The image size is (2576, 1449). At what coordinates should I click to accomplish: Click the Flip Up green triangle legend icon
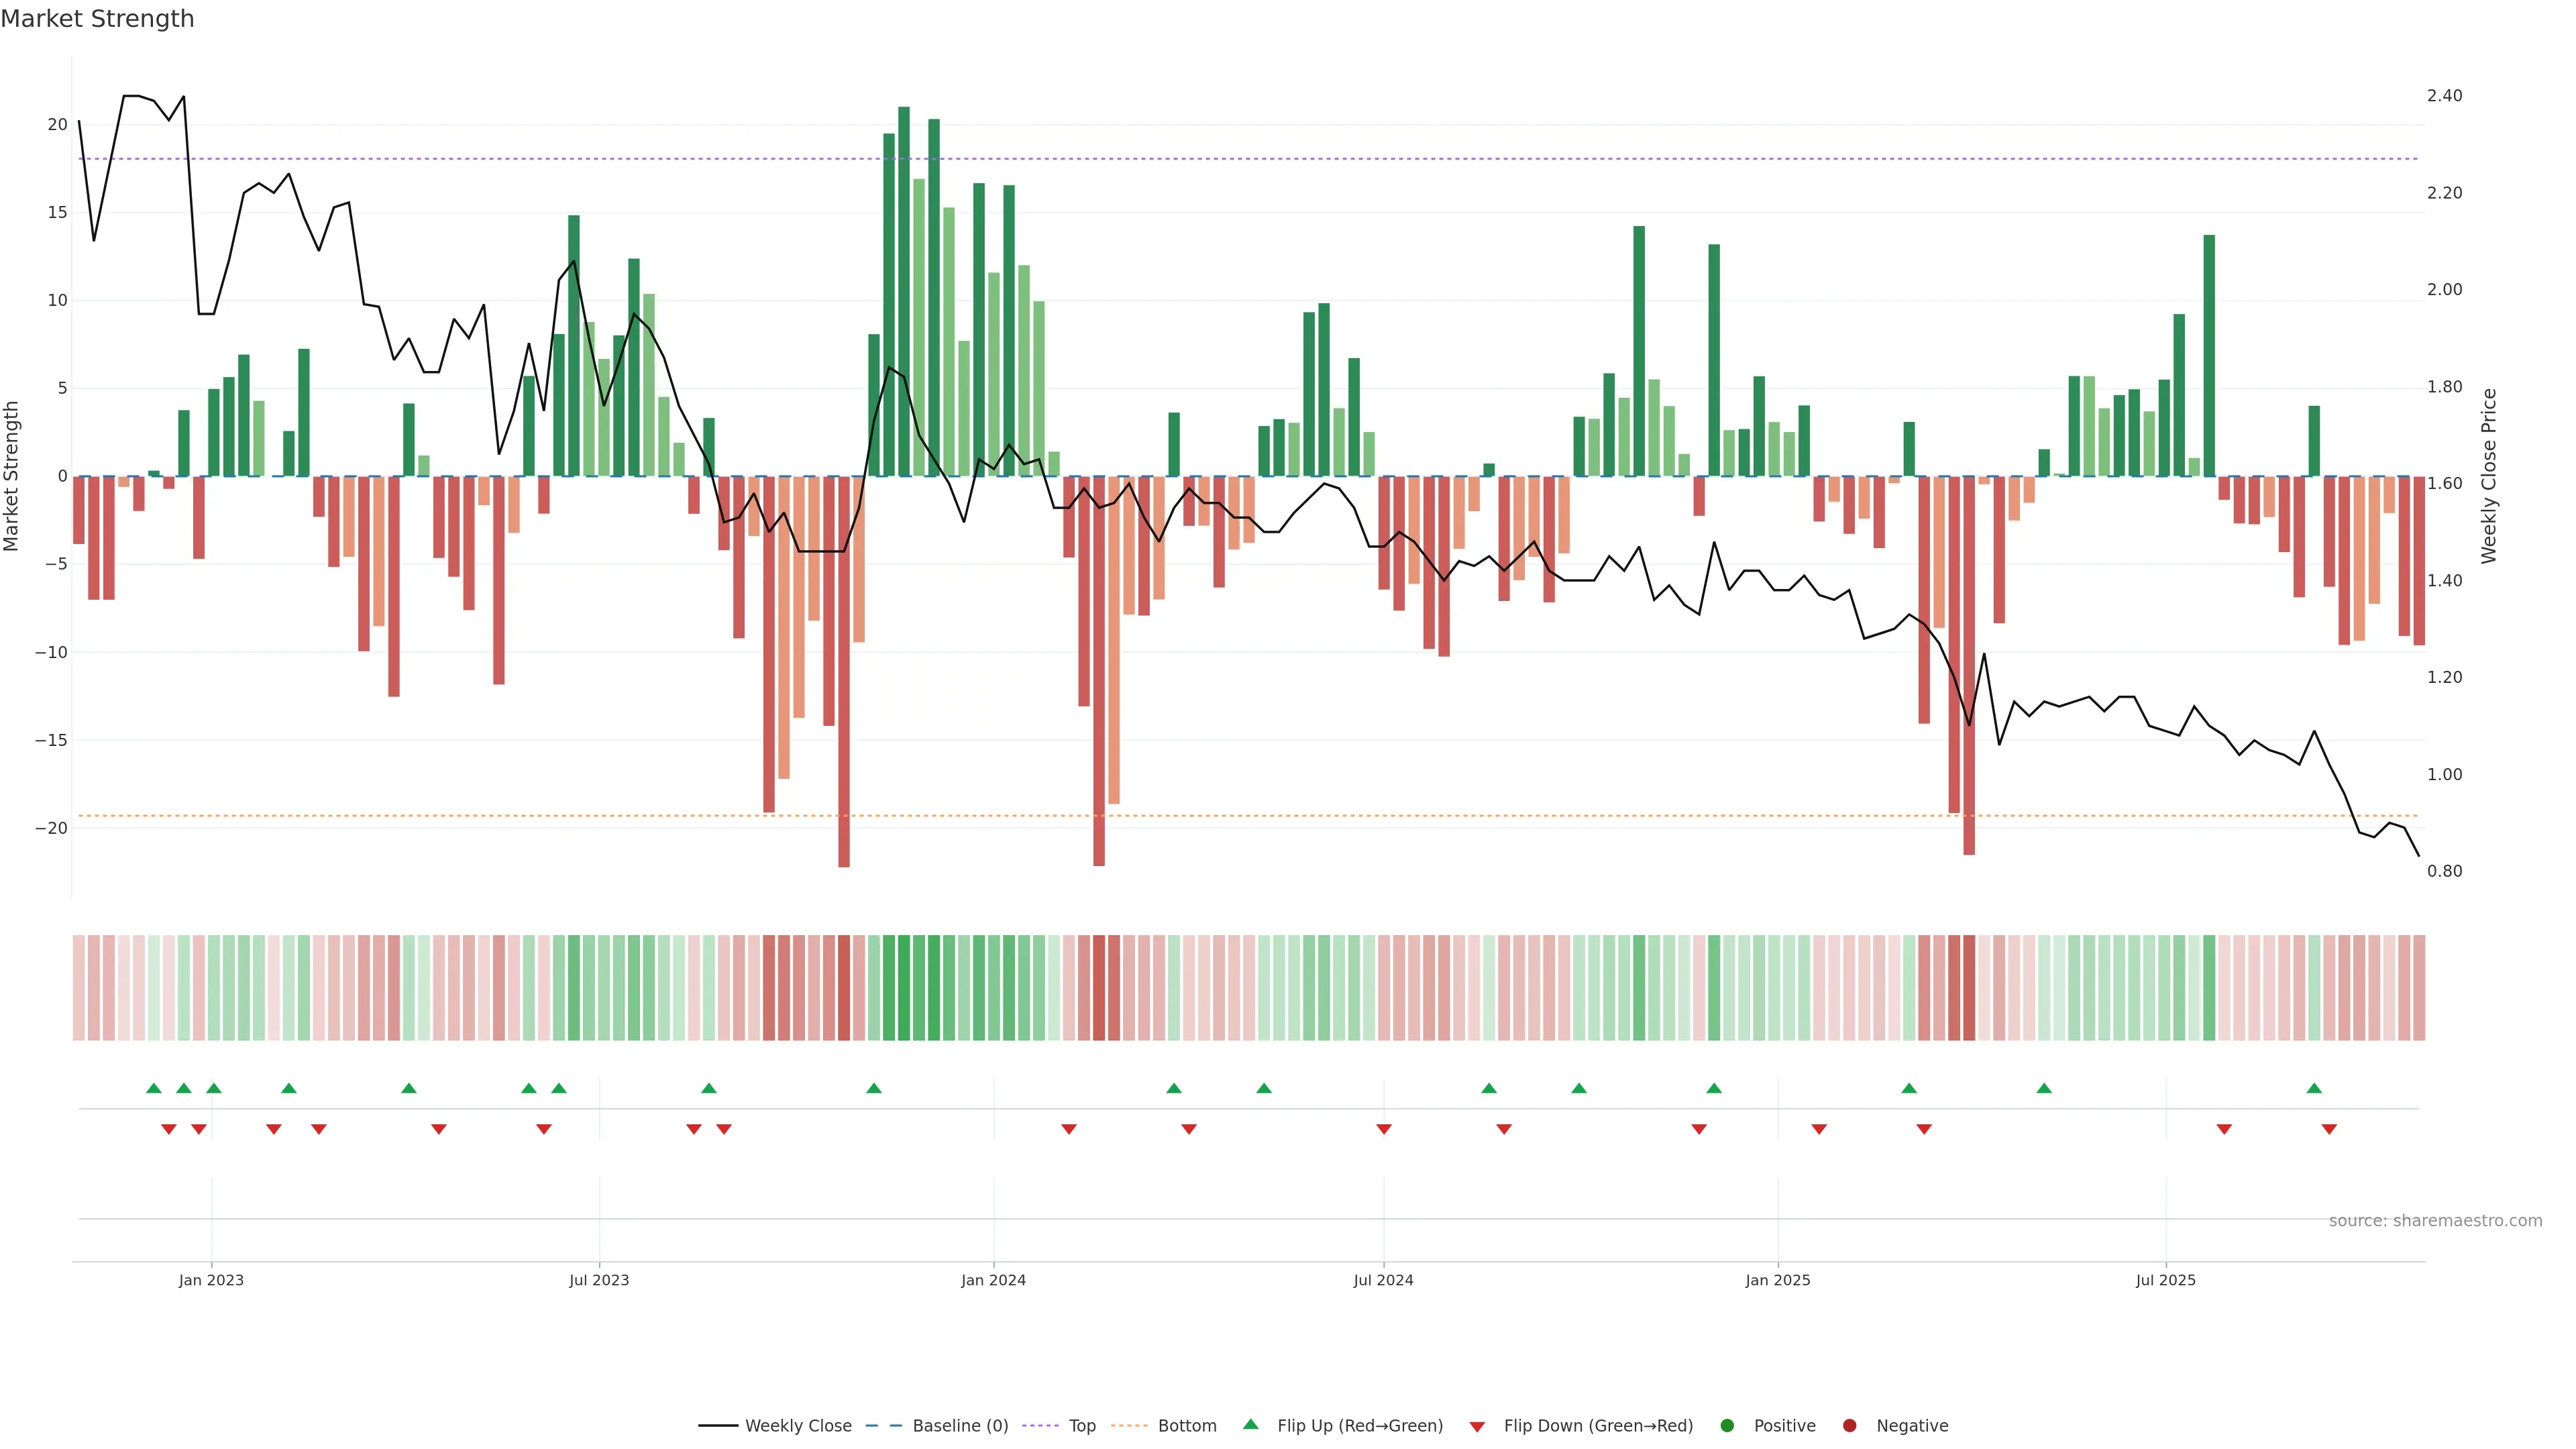(1250, 1424)
